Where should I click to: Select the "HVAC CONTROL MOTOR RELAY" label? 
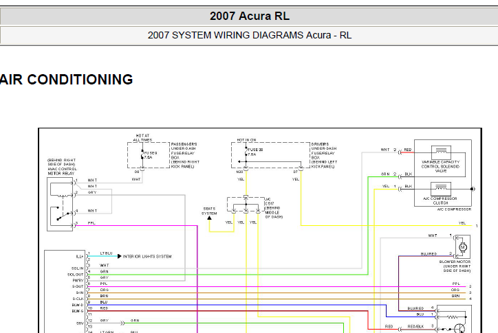point(62,171)
